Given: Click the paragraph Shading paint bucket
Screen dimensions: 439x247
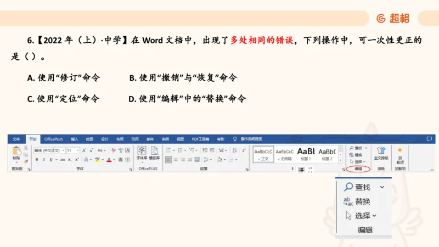Looking at the screenshot, I should pos(220,160).
